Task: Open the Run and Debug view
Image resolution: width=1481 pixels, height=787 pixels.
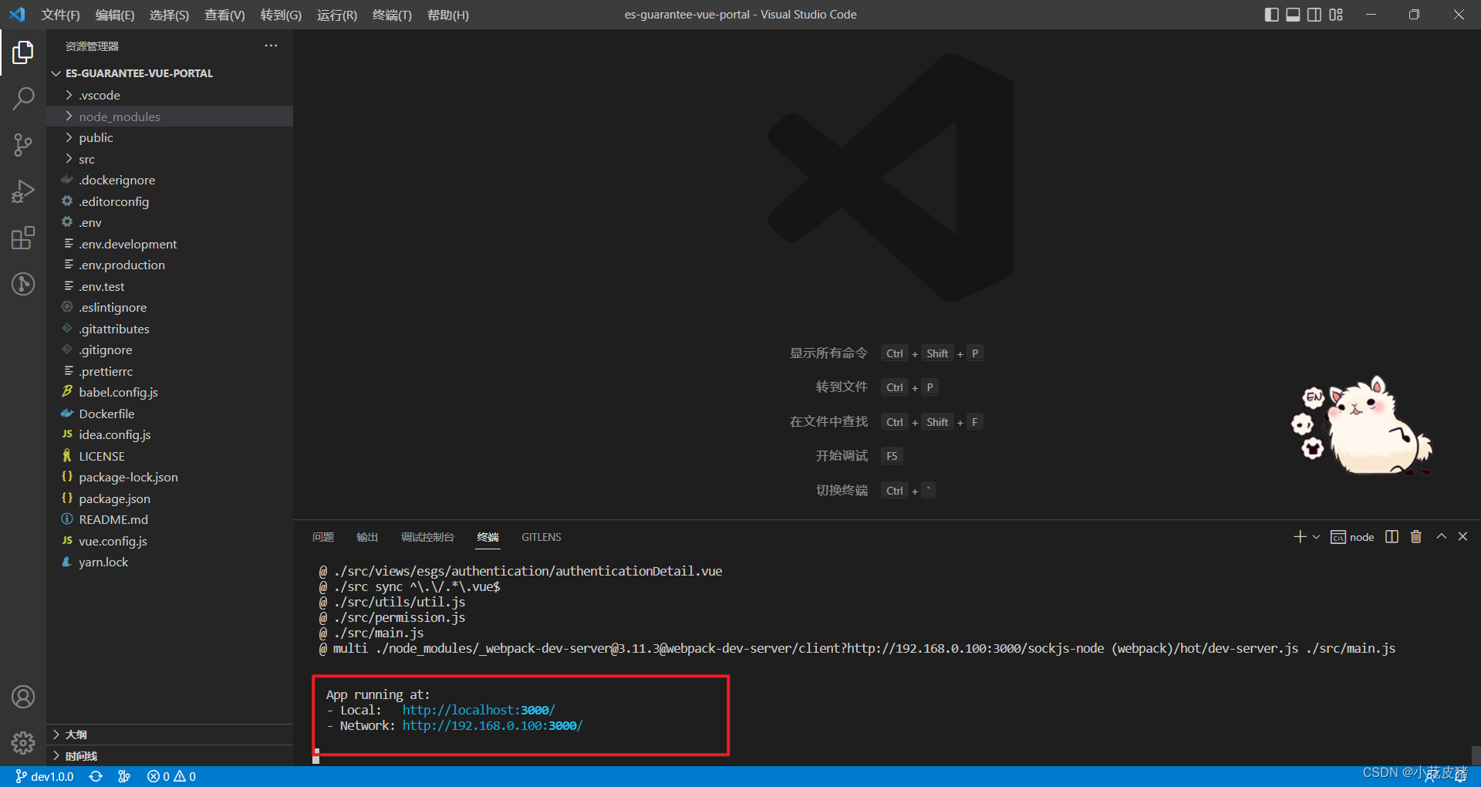Action: click(x=23, y=191)
